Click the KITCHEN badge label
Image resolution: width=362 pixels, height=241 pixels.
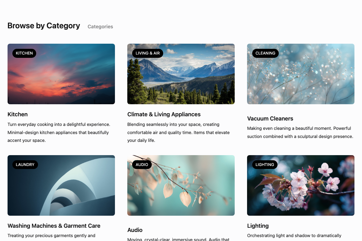pyautogui.click(x=24, y=53)
